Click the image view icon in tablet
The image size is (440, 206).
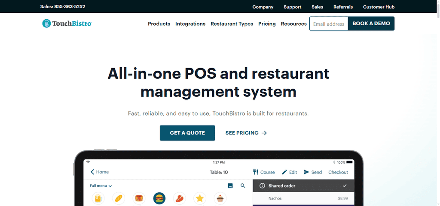230,185
